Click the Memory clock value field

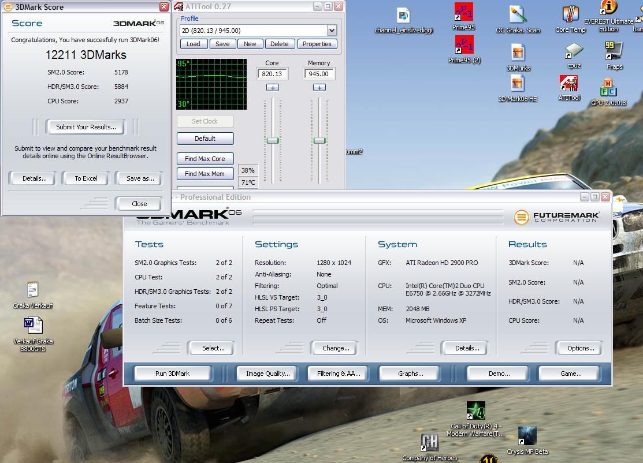319,74
